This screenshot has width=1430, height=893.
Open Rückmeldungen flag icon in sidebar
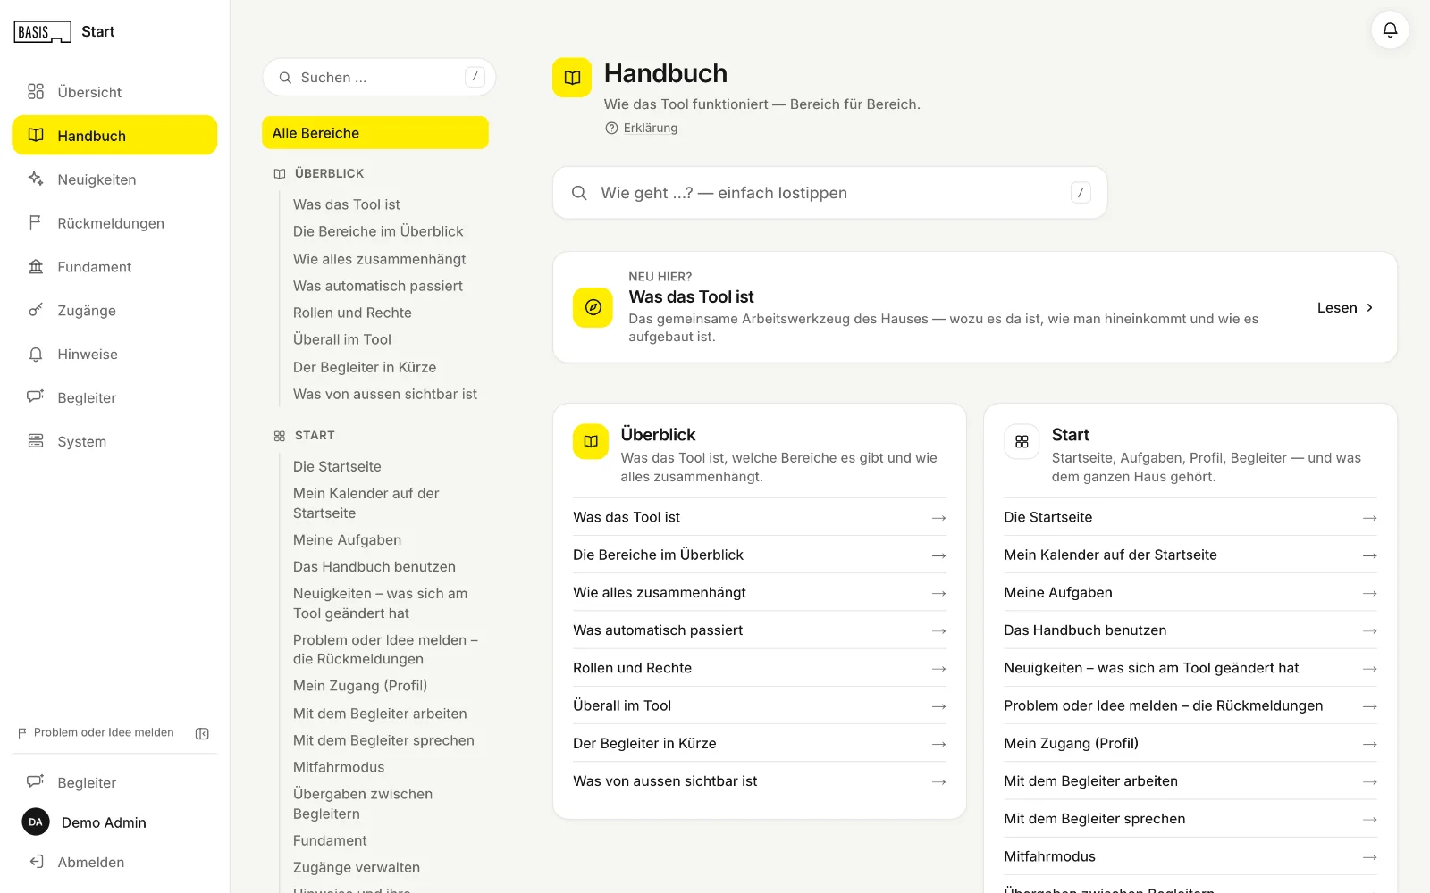tap(36, 222)
